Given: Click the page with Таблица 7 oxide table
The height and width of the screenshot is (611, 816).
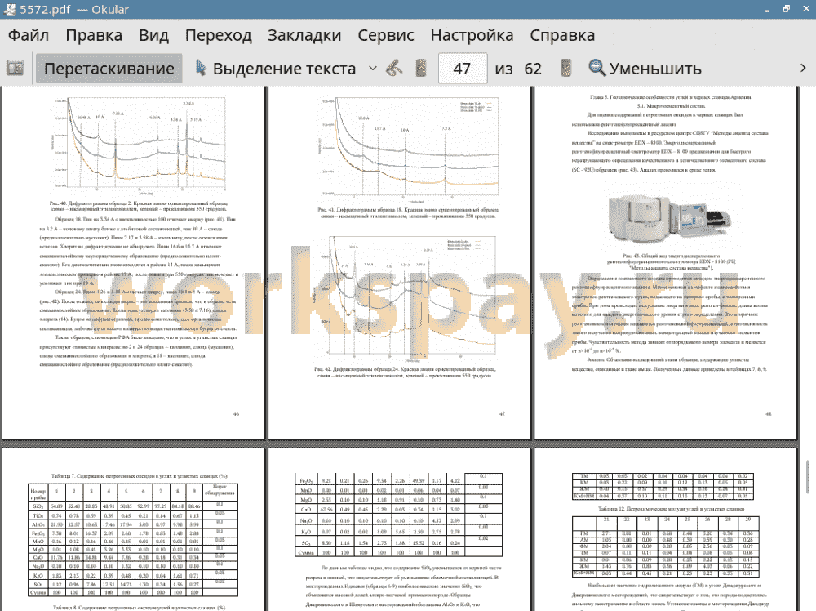Looking at the screenshot, I should coord(133,530).
